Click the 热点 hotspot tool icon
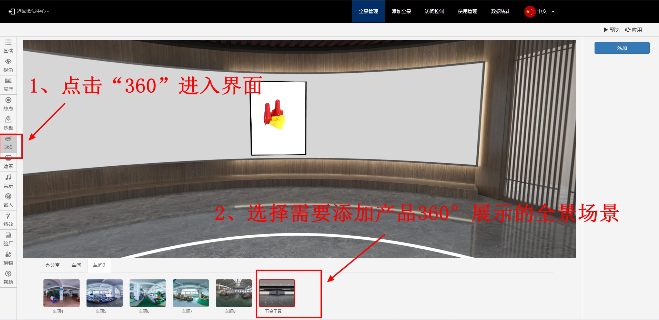This screenshot has height=320, width=659. point(8,104)
